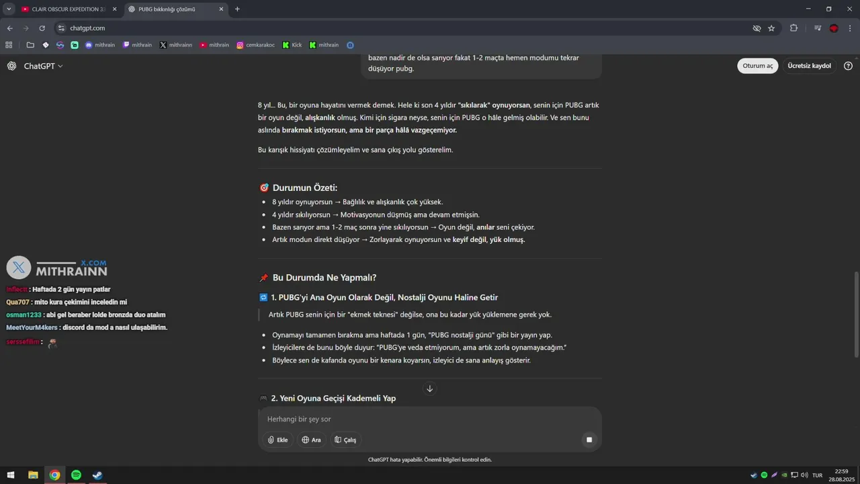Open the white diamond bookmark icon

click(x=46, y=45)
